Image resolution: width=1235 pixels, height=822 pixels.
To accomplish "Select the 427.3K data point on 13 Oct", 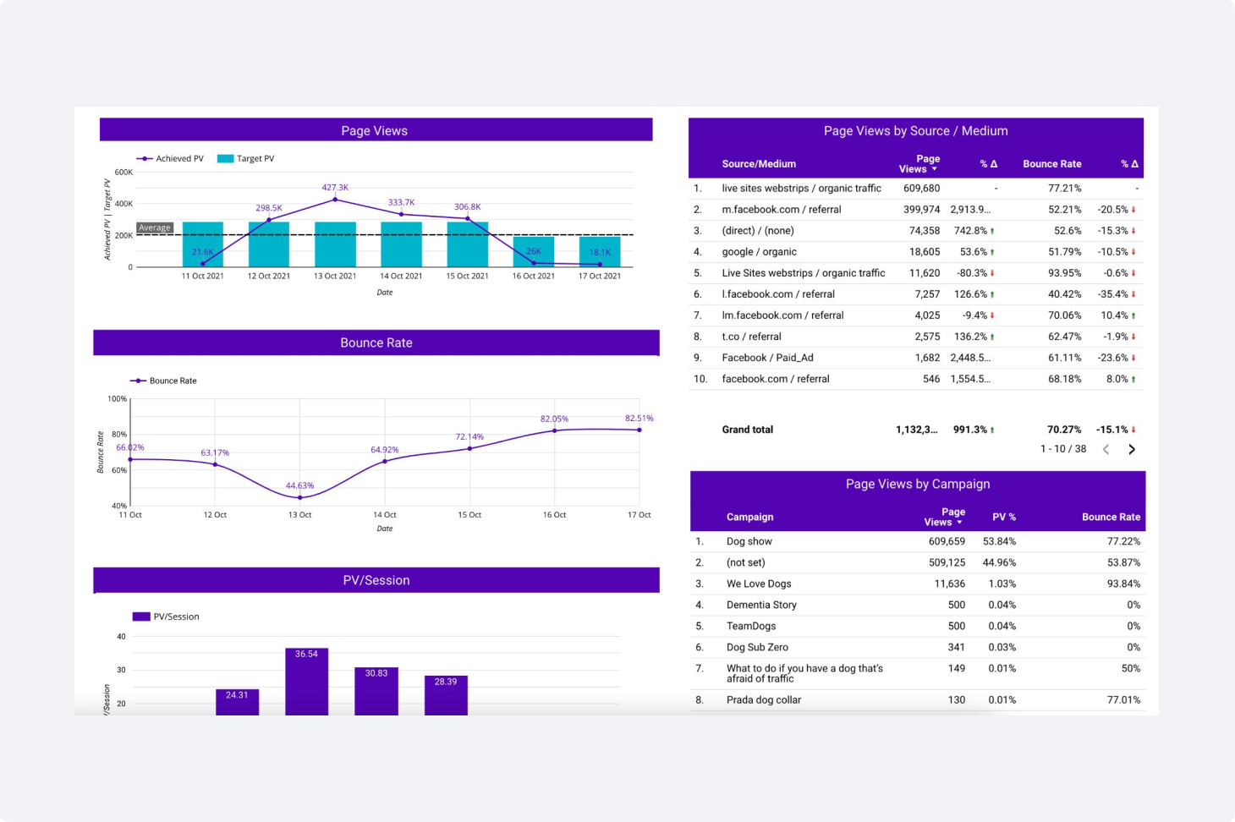I will point(335,200).
